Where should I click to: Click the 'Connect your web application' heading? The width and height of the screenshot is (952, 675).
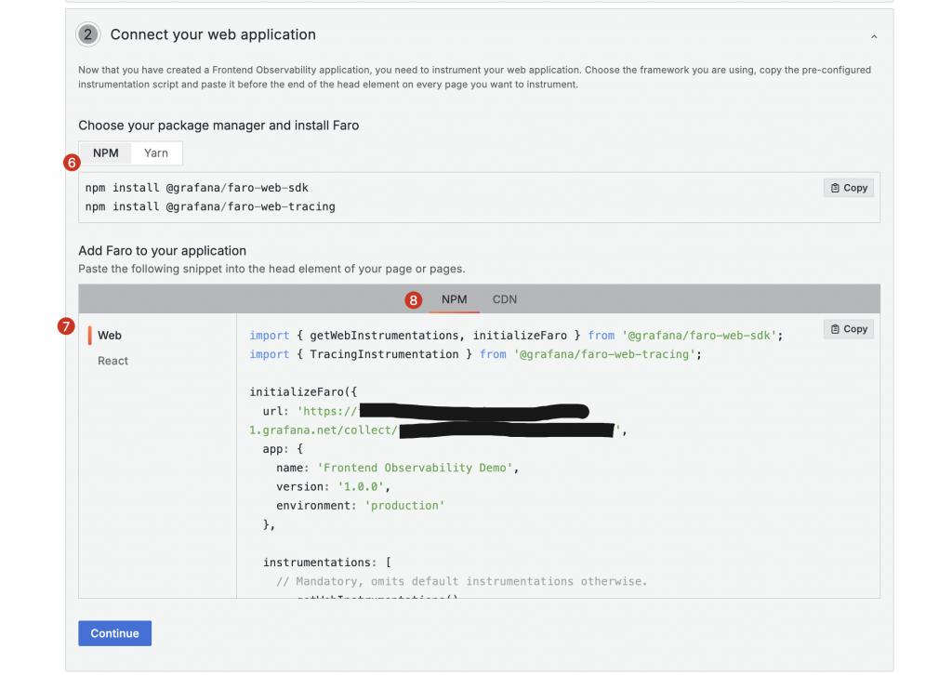[x=213, y=34]
